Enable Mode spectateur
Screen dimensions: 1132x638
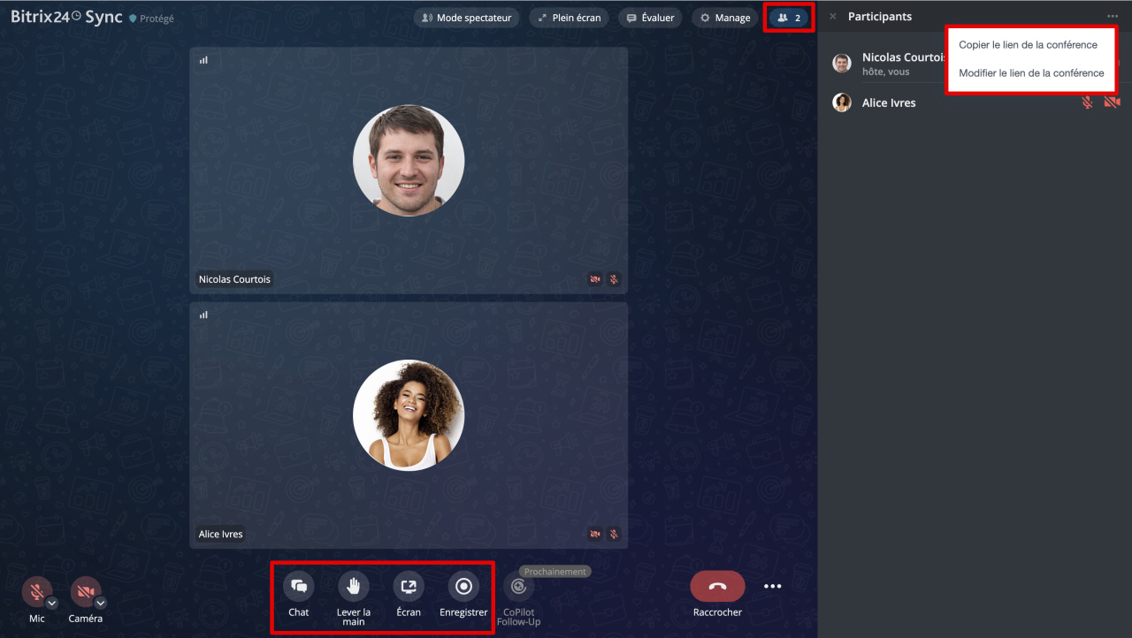(467, 18)
